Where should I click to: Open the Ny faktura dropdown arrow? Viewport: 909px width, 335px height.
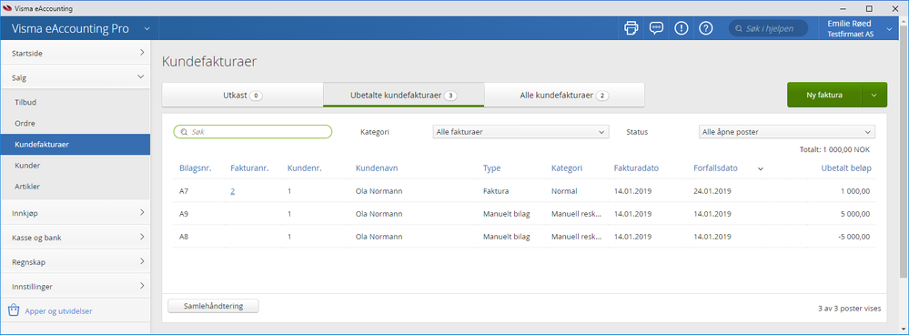point(874,95)
